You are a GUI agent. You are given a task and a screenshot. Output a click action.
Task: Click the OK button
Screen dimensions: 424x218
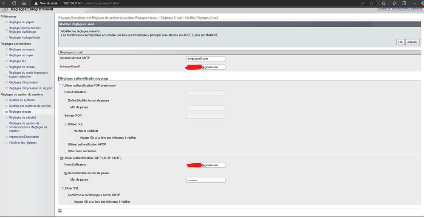(400, 42)
